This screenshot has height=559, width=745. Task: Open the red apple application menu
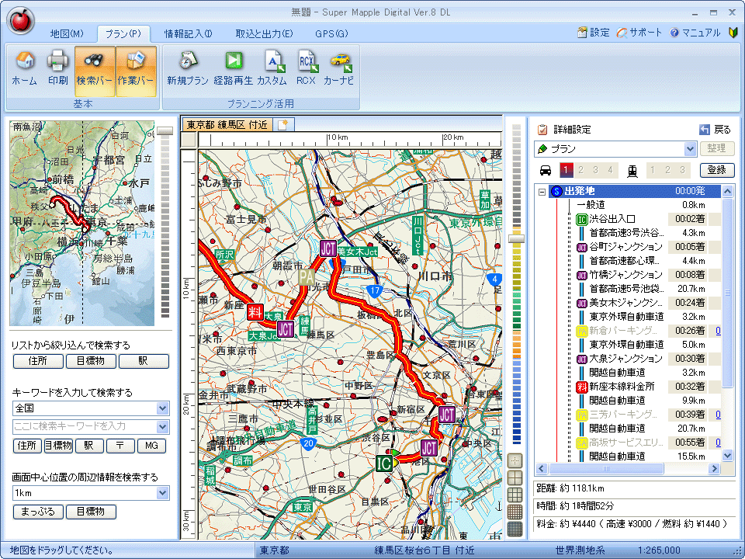21,21
